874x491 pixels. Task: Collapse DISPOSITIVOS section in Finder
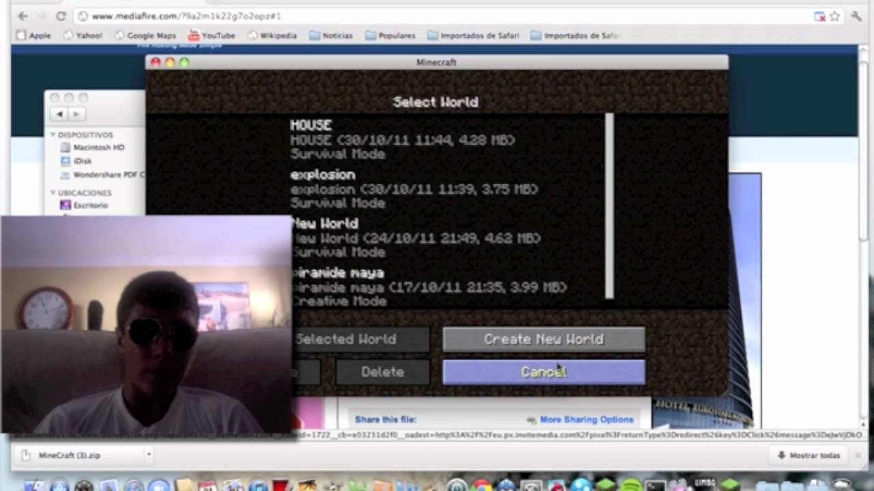pos(53,135)
